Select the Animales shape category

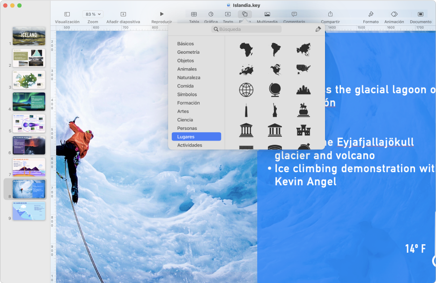coord(187,69)
